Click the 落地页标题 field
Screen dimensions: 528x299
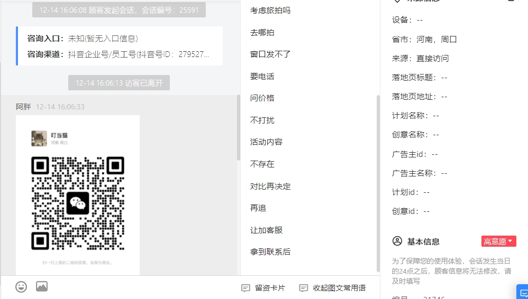point(420,77)
